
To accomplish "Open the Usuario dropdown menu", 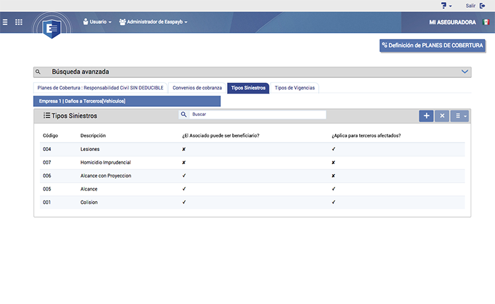I will 97,22.
